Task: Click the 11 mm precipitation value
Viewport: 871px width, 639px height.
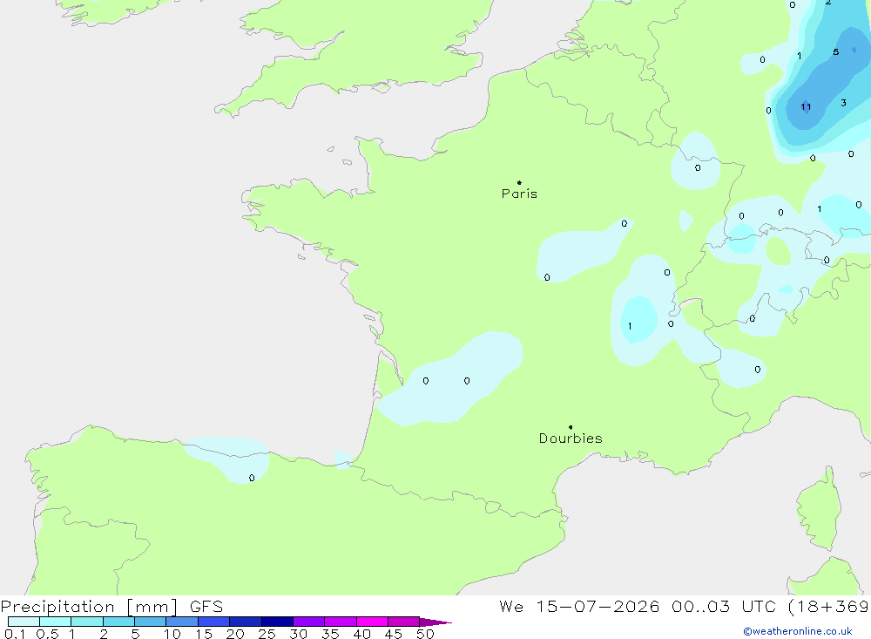Action: [x=806, y=106]
